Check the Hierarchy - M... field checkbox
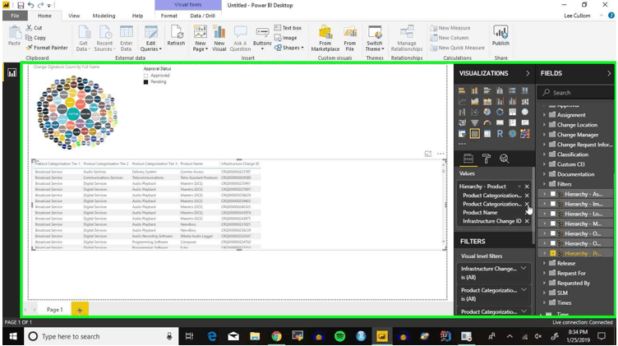The width and height of the screenshot is (618, 346). [x=552, y=224]
